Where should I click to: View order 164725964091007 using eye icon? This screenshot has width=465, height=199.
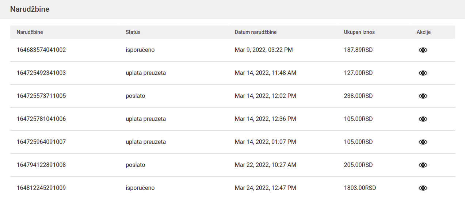[423, 142]
